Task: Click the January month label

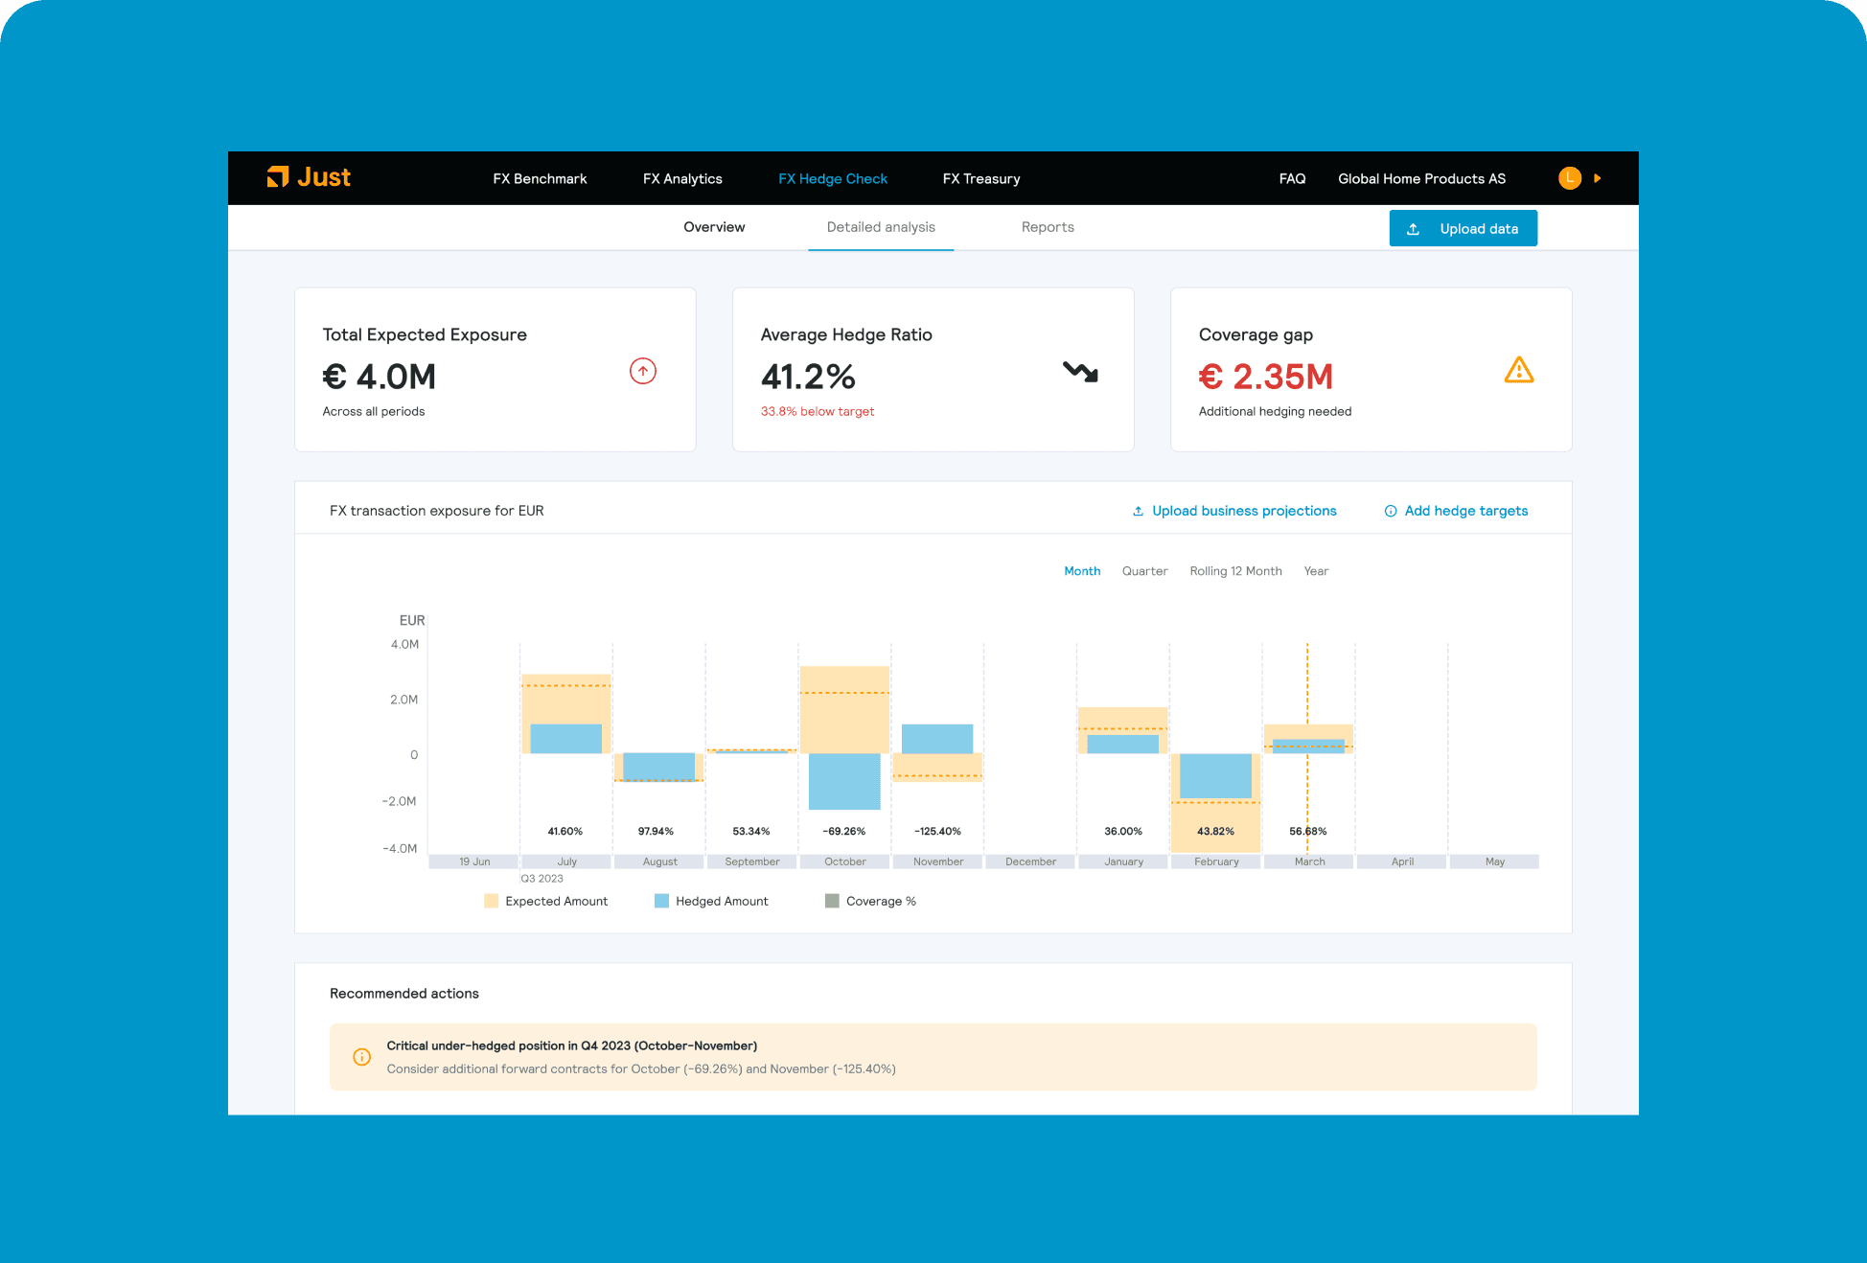Action: pos(1123,861)
